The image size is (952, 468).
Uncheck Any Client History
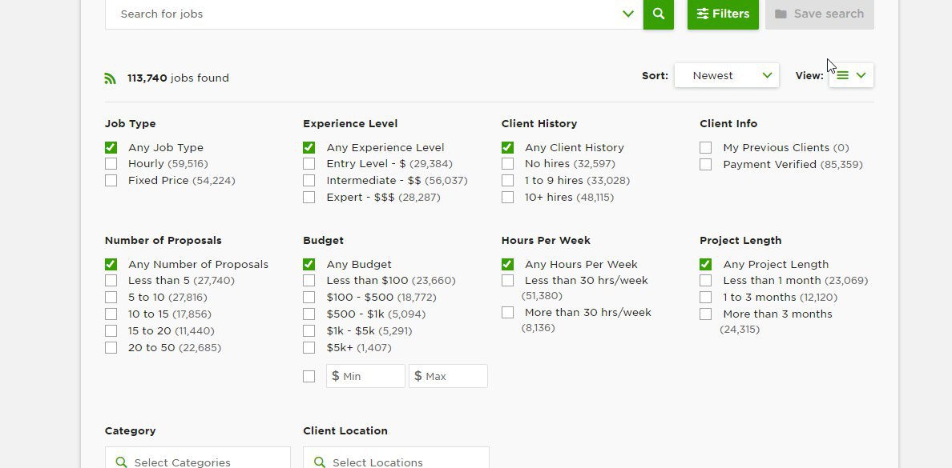(x=507, y=147)
